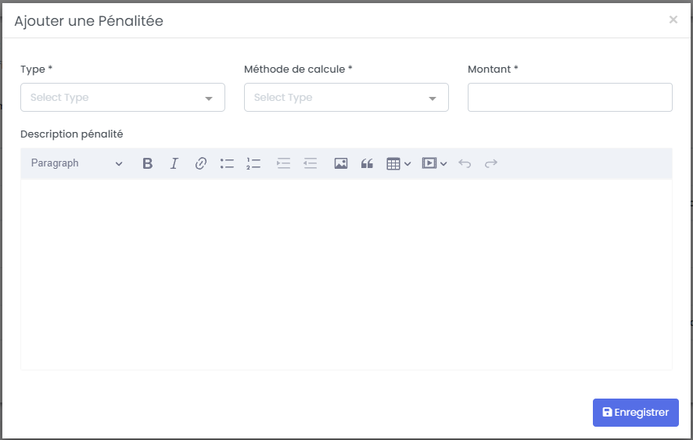The width and height of the screenshot is (693, 440).
Task: Insert a numbered list
Action: (x=253, y=163)
